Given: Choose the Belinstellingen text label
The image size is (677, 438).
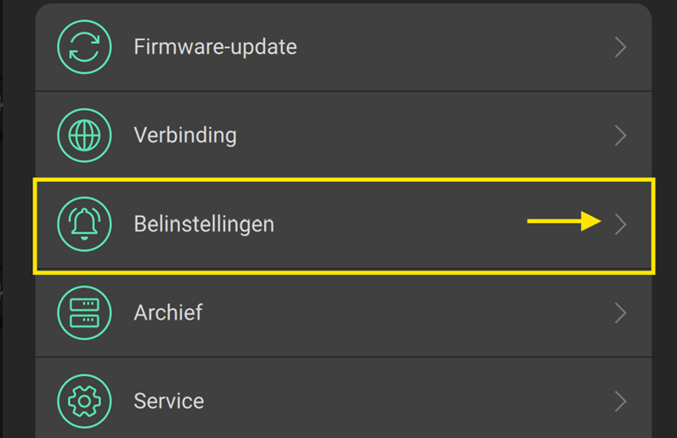Looking at the screenshot, I should tap(204, 225).
